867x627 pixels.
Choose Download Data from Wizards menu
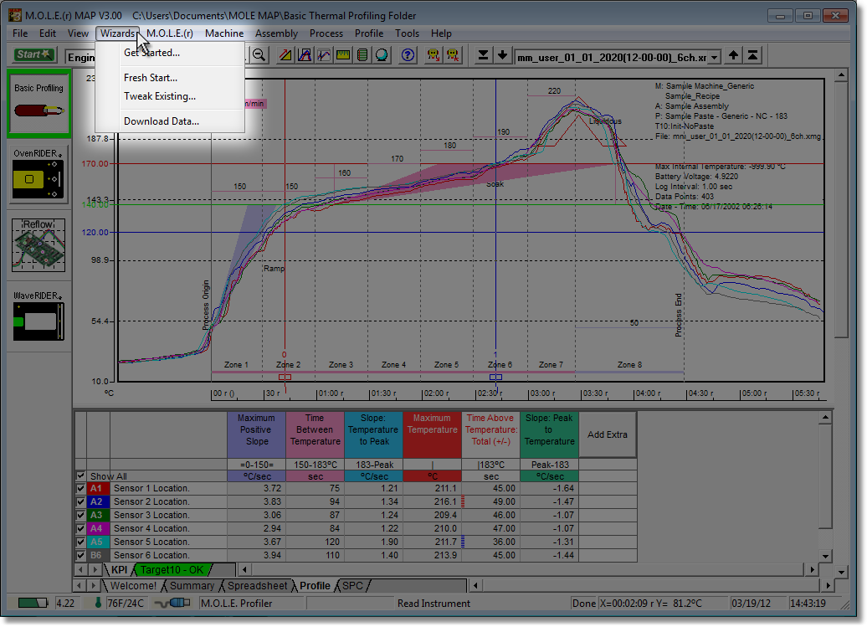171,121
